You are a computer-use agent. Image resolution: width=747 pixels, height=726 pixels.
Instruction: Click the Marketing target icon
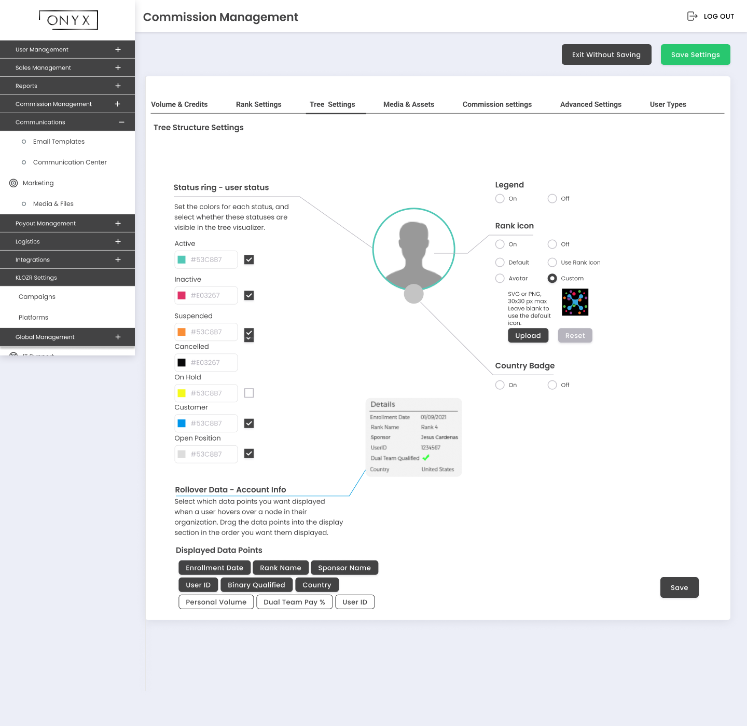[13, 183]
